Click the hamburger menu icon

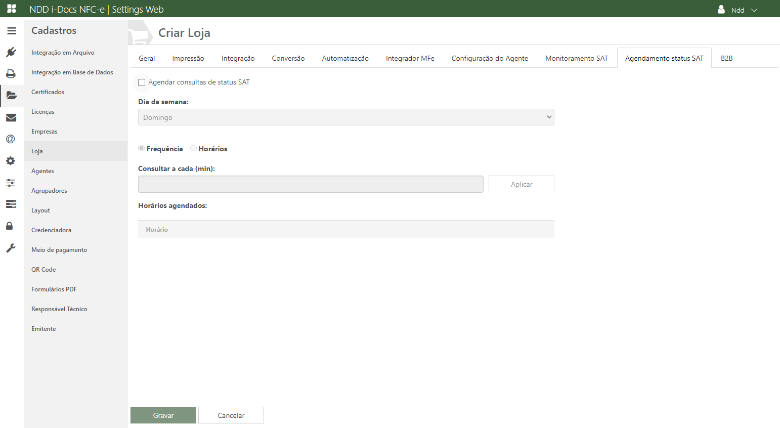pyautogui.click(x=12, y=31)
